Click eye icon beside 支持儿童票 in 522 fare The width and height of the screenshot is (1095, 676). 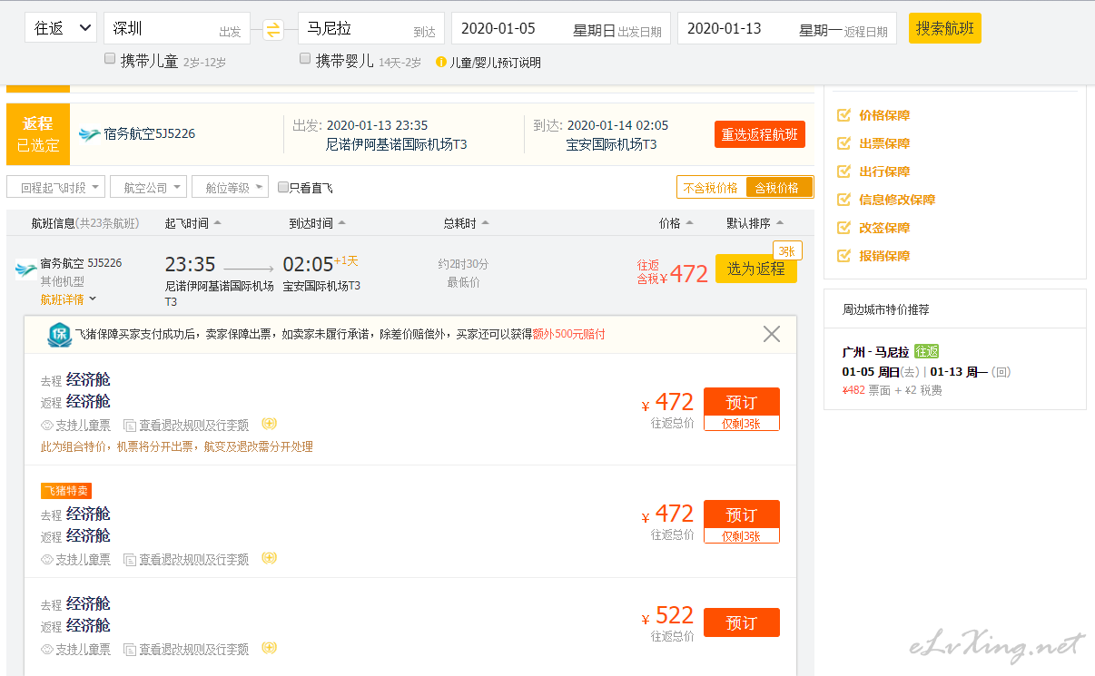point(47,650)
